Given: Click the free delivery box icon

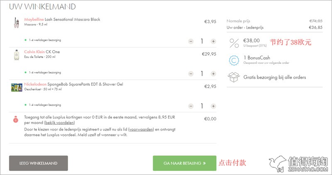Looking at the screenshot, I should [x=234, y=77].
